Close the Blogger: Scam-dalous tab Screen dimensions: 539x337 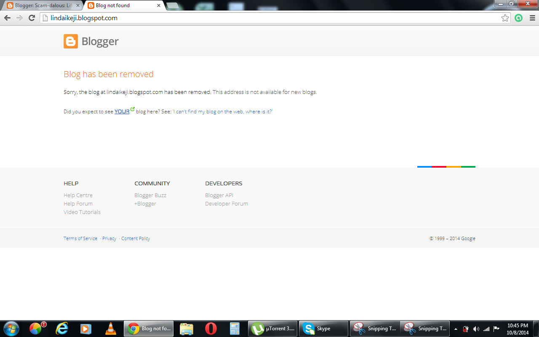click(x=77, y=5)
